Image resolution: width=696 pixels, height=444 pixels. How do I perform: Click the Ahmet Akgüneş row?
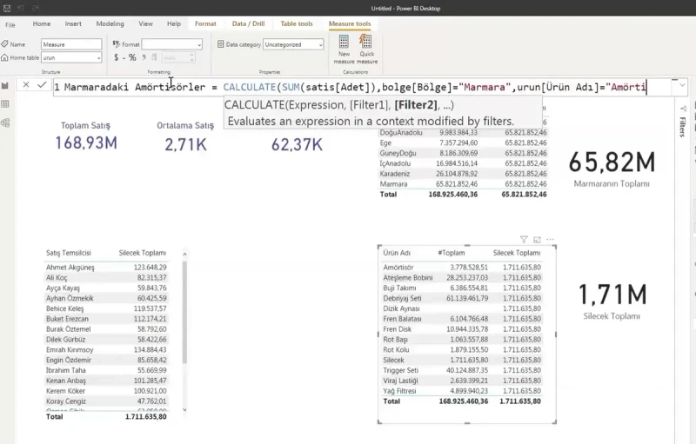[106, 268]
